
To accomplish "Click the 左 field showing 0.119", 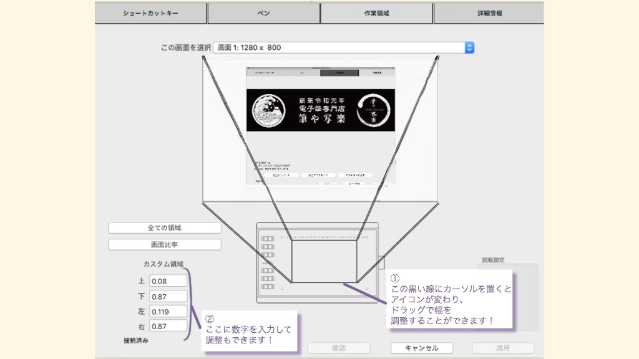I will click(x=168, y=312).
